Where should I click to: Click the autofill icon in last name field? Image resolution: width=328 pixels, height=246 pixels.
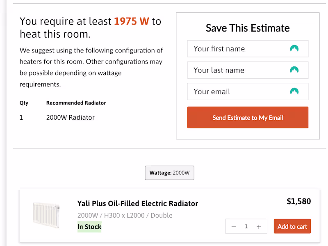tap(294, 70)
